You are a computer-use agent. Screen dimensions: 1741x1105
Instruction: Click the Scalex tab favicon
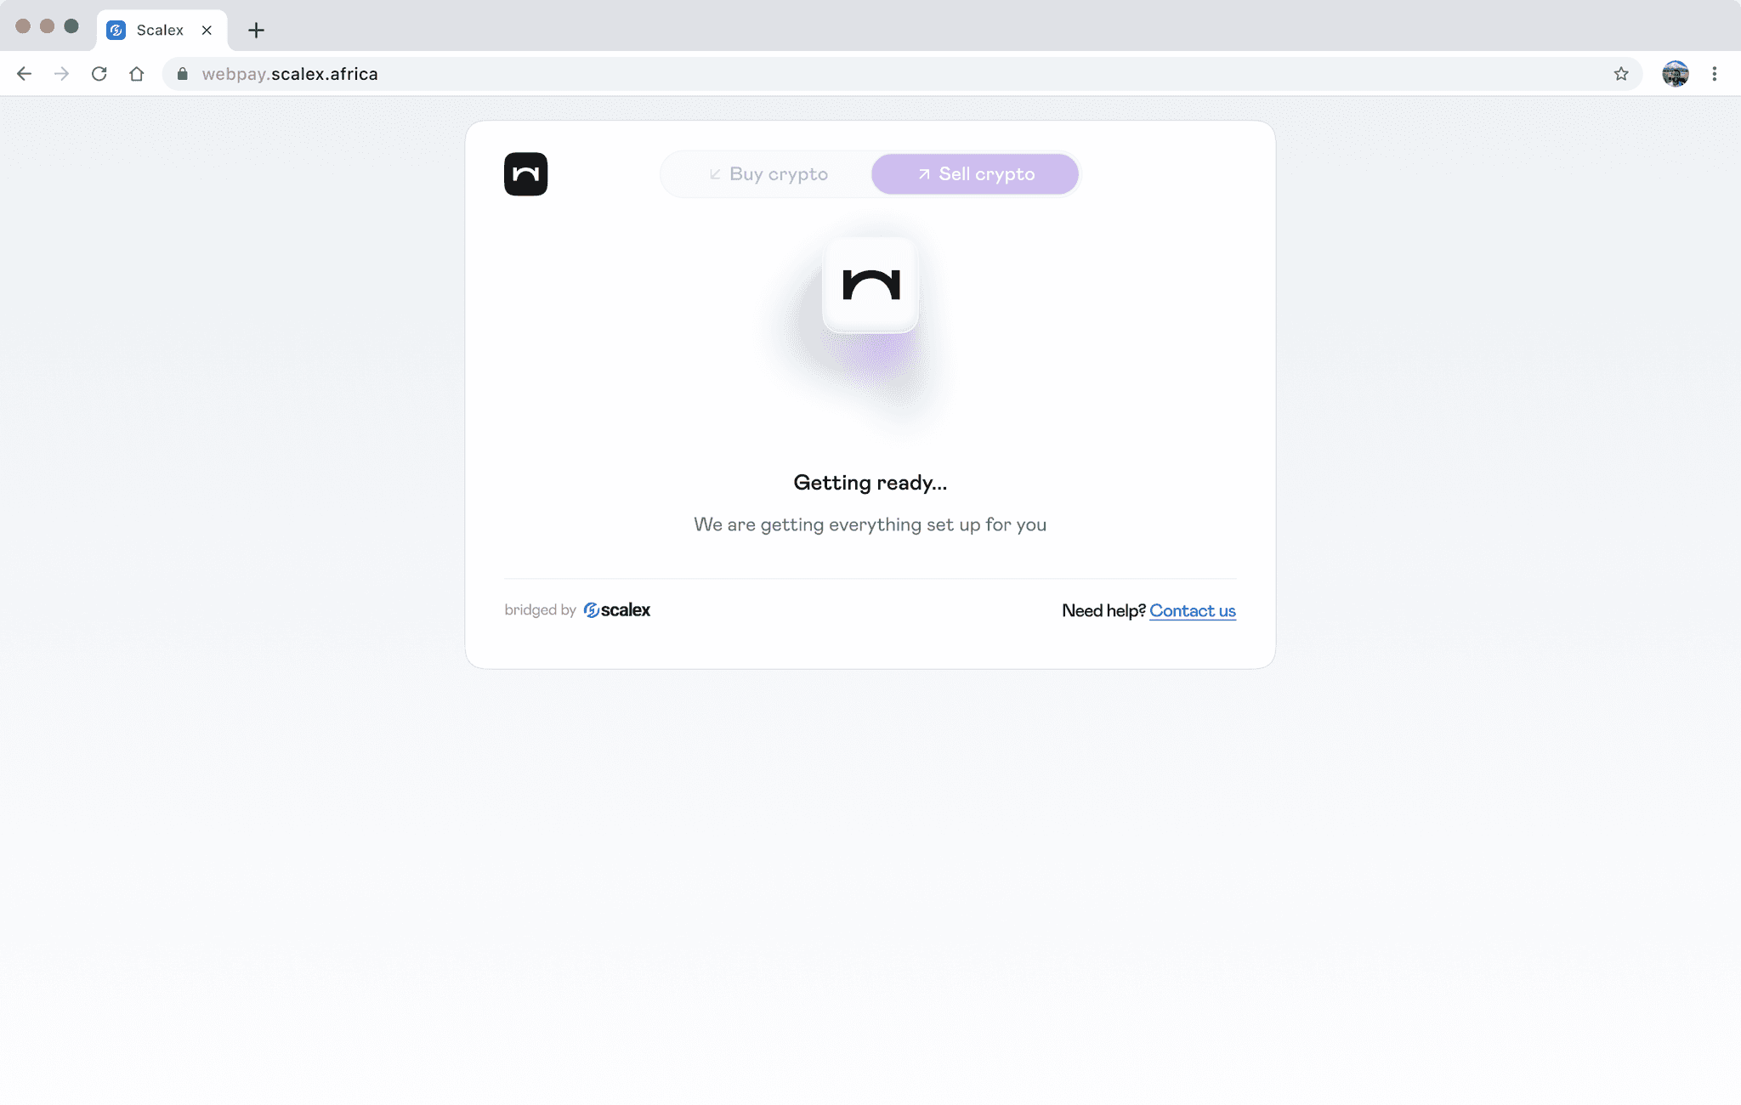[116, 30]
